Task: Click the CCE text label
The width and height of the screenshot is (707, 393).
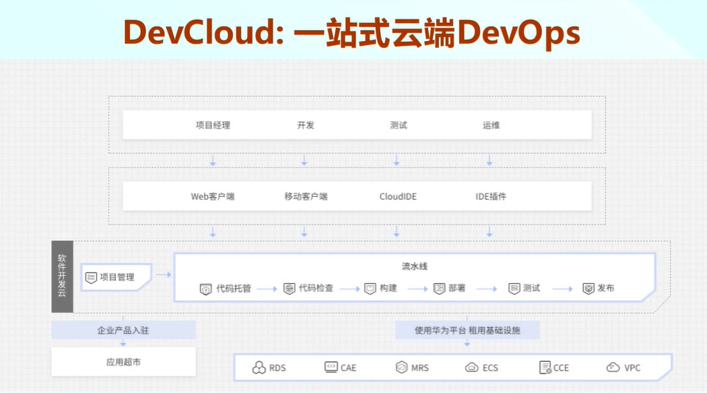Action: [x=561, y=368]
